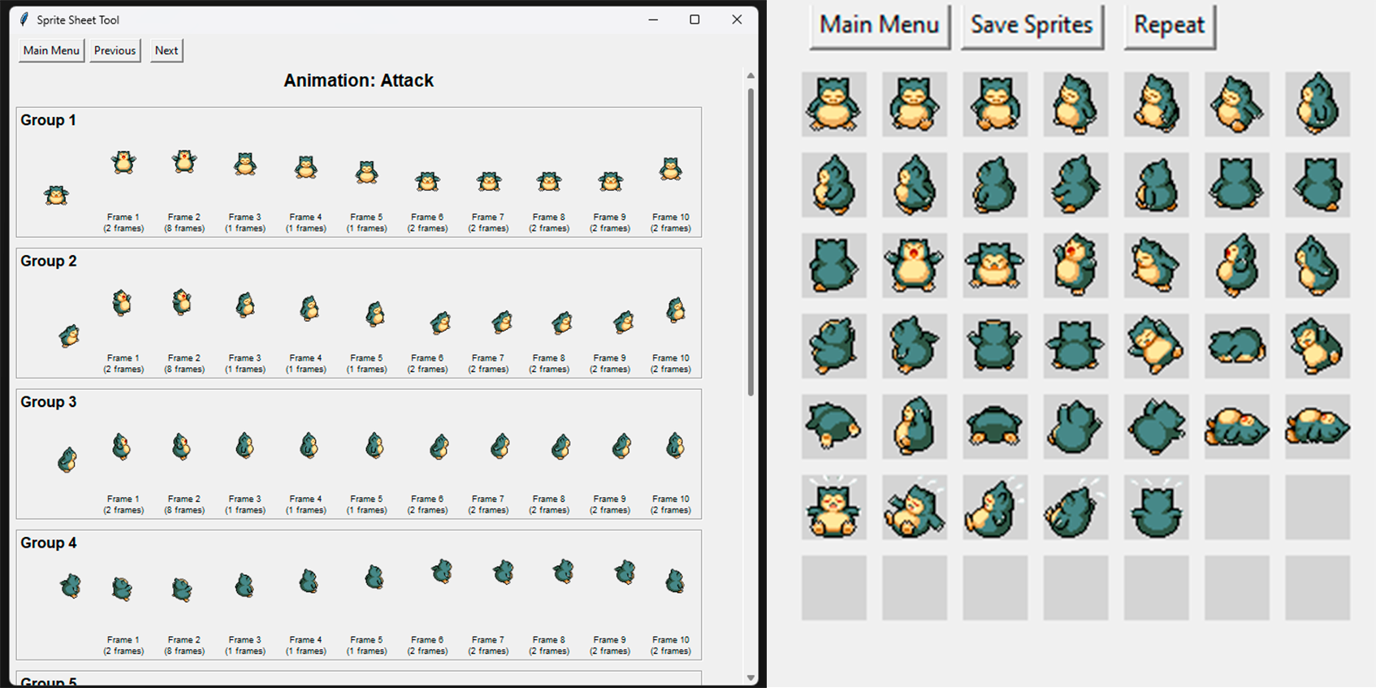Image resolution: width=1376 pixels, height=688 pixels.
Task: Click the last sprite in the grid's fifth row
Action: (1317, 426)
